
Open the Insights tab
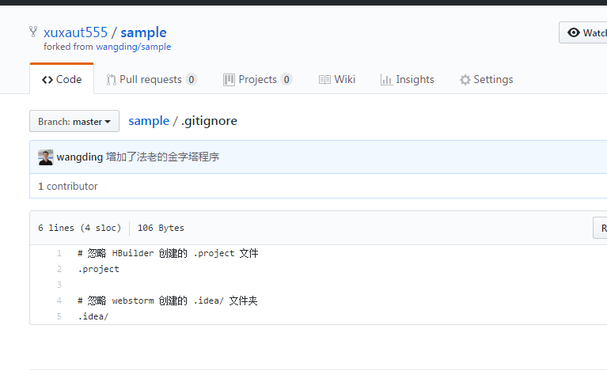pyautogui.click(x=408, y=79)
